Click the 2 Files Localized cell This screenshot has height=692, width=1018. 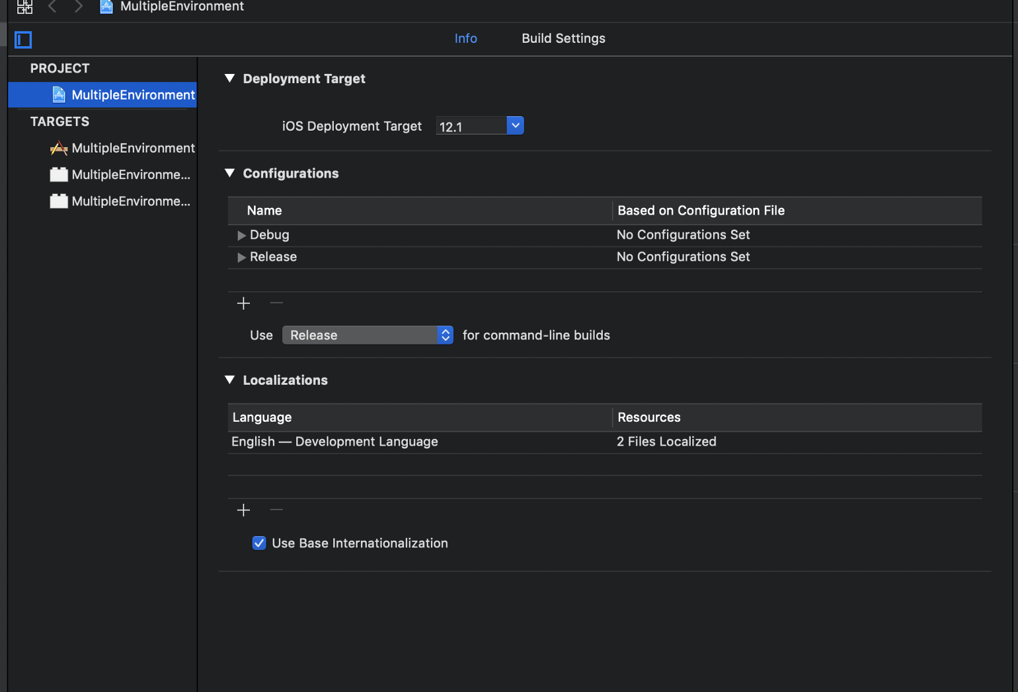[666, 442]
